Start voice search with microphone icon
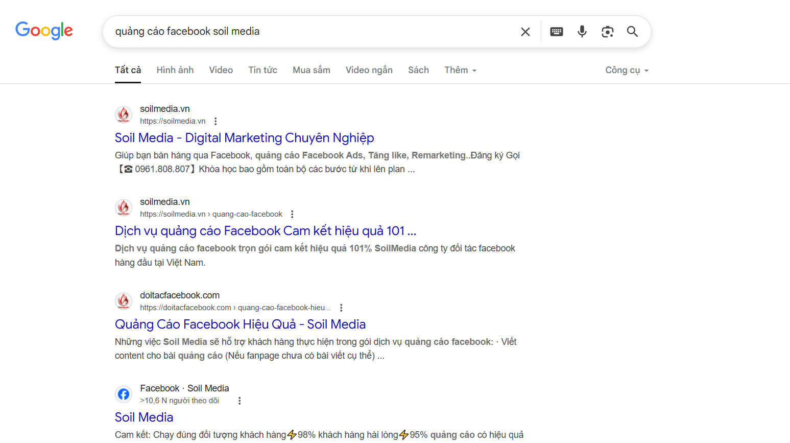 (582, 32)
